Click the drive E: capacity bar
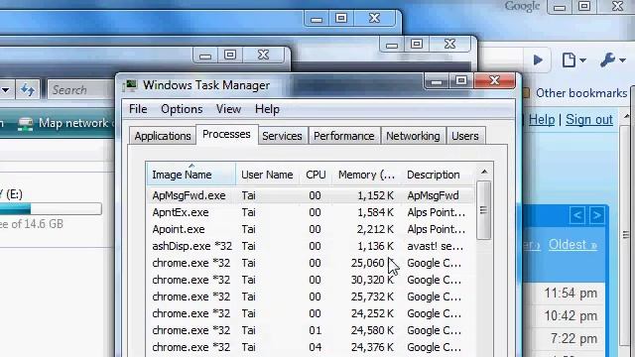This screenshot has width=635, height=357. pyautogui.click(x=51, y=209)
